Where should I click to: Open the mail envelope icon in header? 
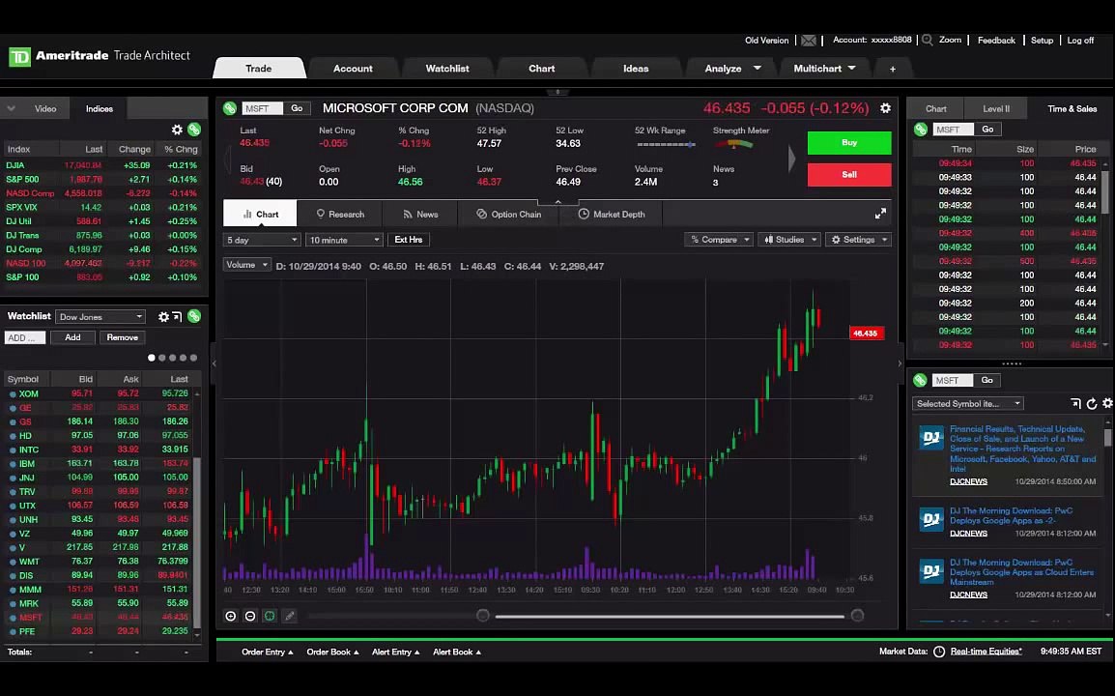pyautogui.click(x=809, y=41)
